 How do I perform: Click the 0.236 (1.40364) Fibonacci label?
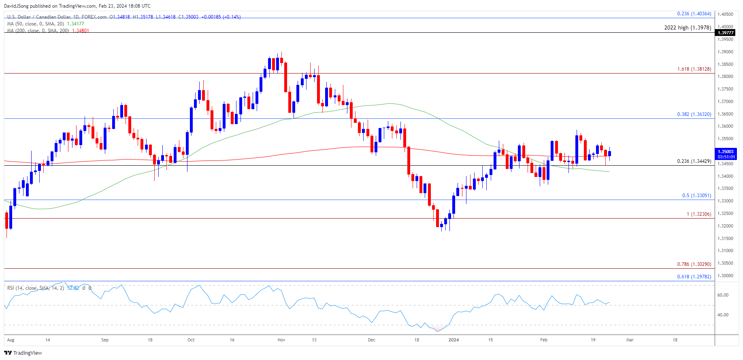[x=694, y=14]
